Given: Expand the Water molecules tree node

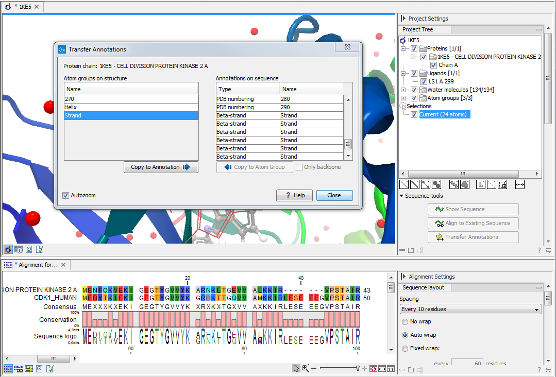Looking at the screenshot, I should point(403,89).
